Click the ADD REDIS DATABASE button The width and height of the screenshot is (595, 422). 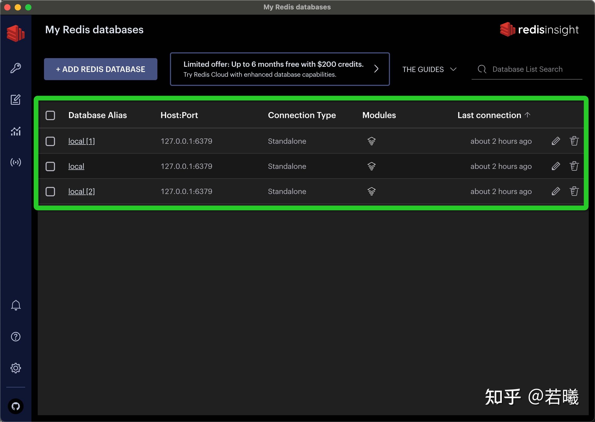pyautogui.click(x=100, y=69)
